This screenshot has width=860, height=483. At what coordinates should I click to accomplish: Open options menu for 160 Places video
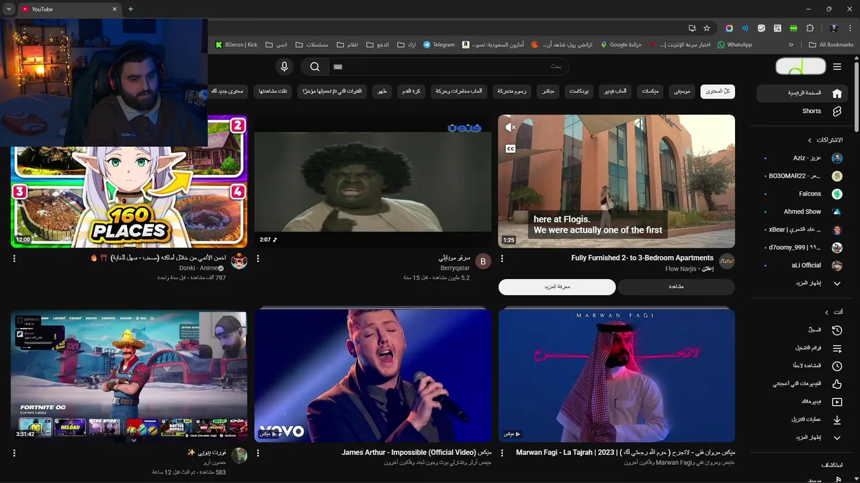tap(14, 258)
